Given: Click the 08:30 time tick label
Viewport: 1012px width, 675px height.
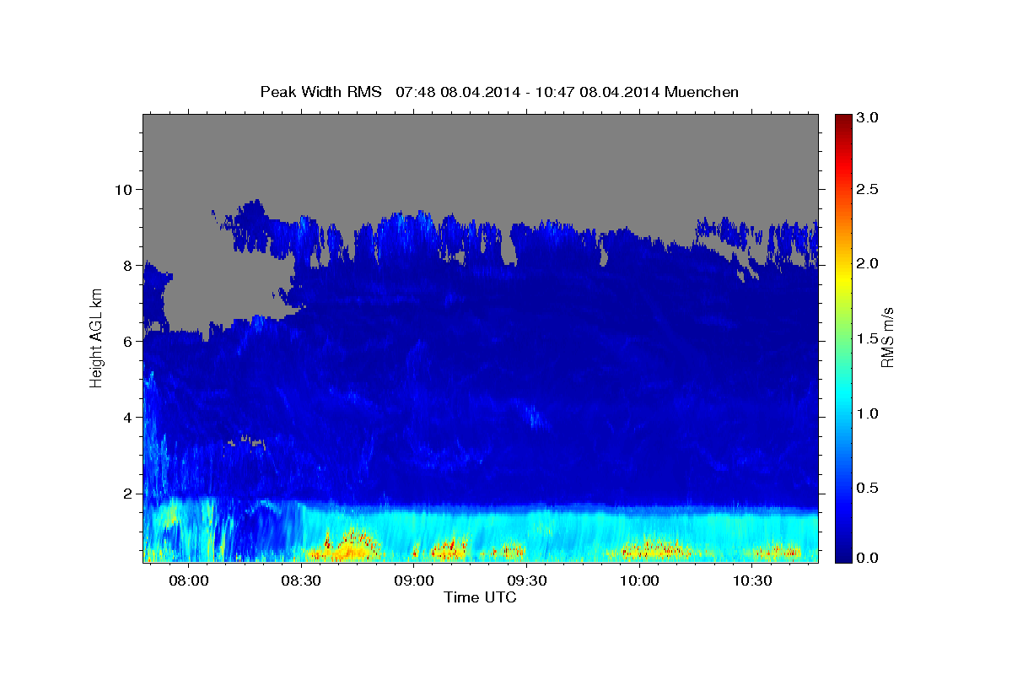Looking at the screenshot, I should point(301,581).
